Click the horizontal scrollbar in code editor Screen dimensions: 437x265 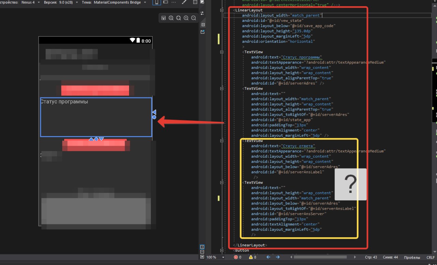pos(321,257)
